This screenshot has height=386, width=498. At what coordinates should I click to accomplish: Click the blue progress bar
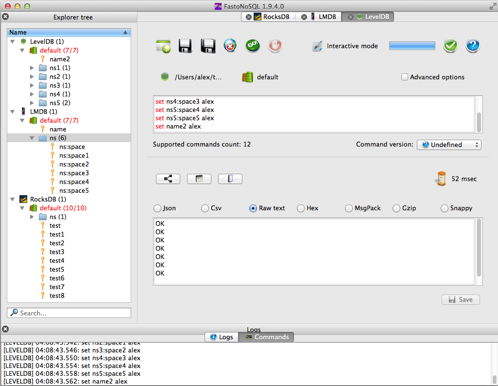412,46
